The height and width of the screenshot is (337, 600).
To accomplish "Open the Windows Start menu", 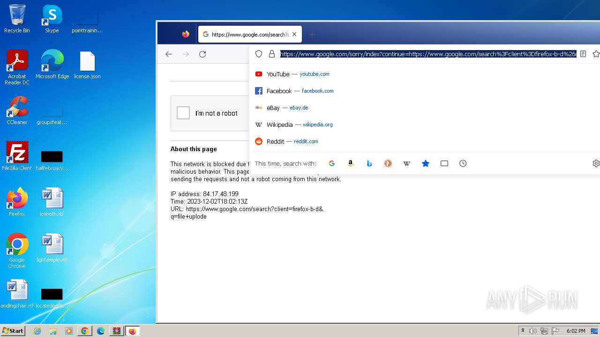I will (x=13, y=331).
